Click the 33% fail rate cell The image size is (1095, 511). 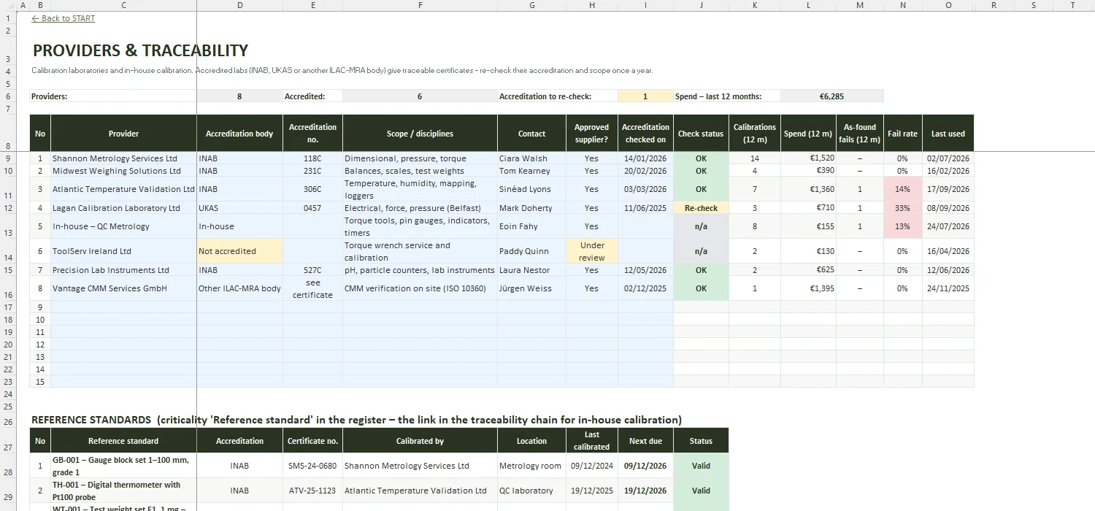pyautogui.click(x=902, y=208)
